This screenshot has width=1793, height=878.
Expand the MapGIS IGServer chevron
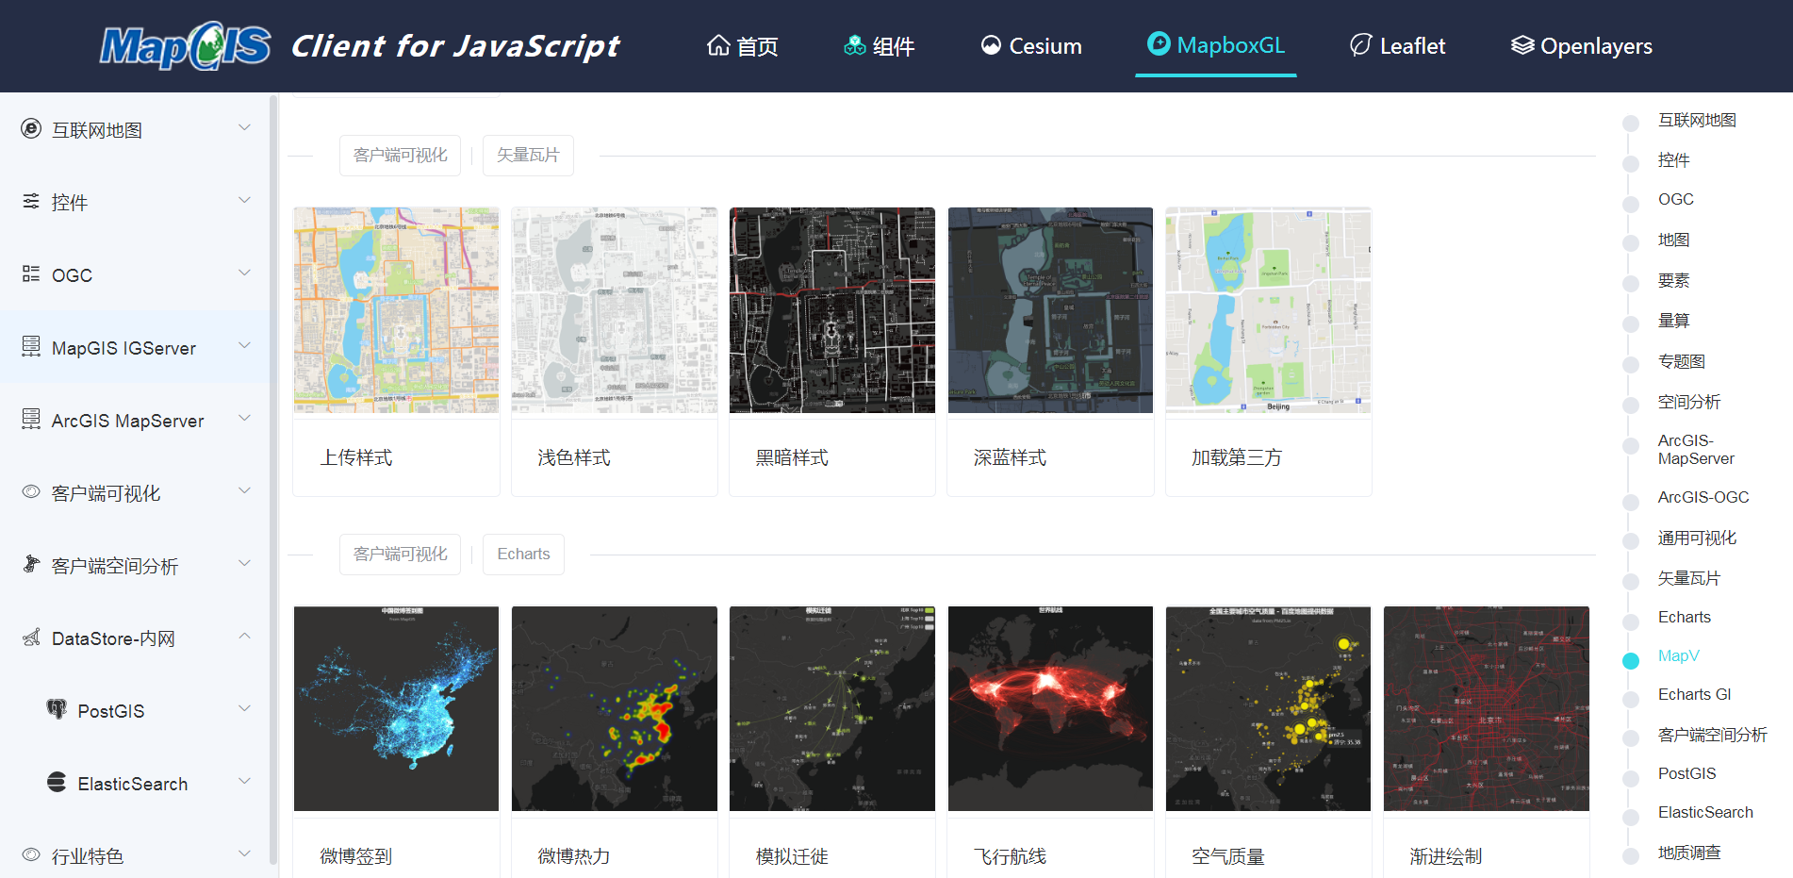244,345
